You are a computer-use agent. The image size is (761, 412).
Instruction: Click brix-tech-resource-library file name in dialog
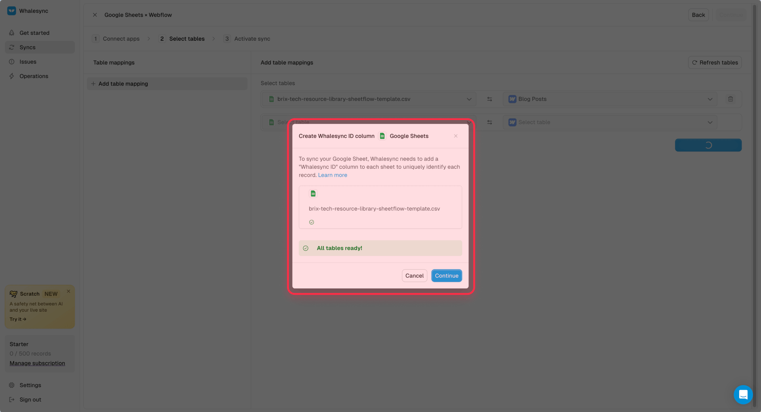click(374, 209)
